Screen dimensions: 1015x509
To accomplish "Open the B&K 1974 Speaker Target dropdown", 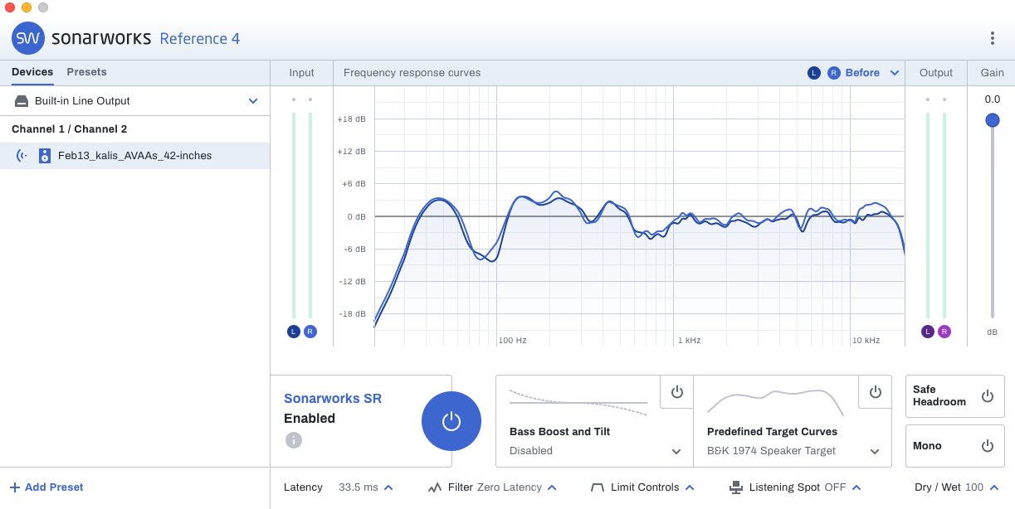I will pyautogui.click(x=875, y=452).
